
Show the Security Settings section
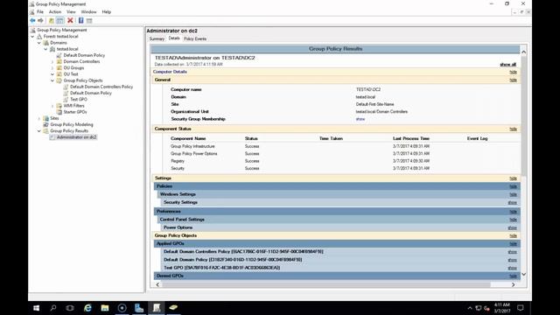(x=513, y=202)
